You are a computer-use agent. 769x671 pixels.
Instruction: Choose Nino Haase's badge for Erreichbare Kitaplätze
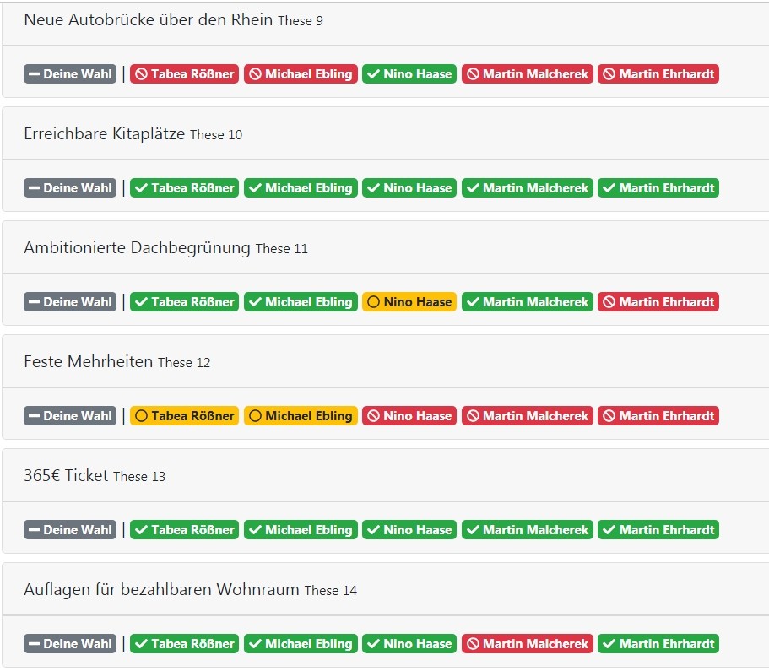click(409, 188)
